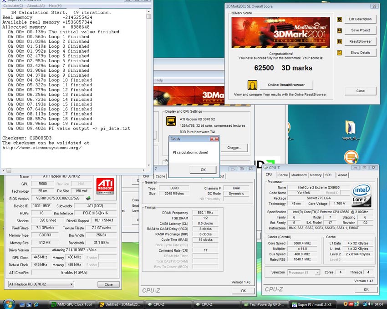This screenshot has width=387, height=309.
Task: Confirm OK in the Finish dialog
Action: pos(203,169)
